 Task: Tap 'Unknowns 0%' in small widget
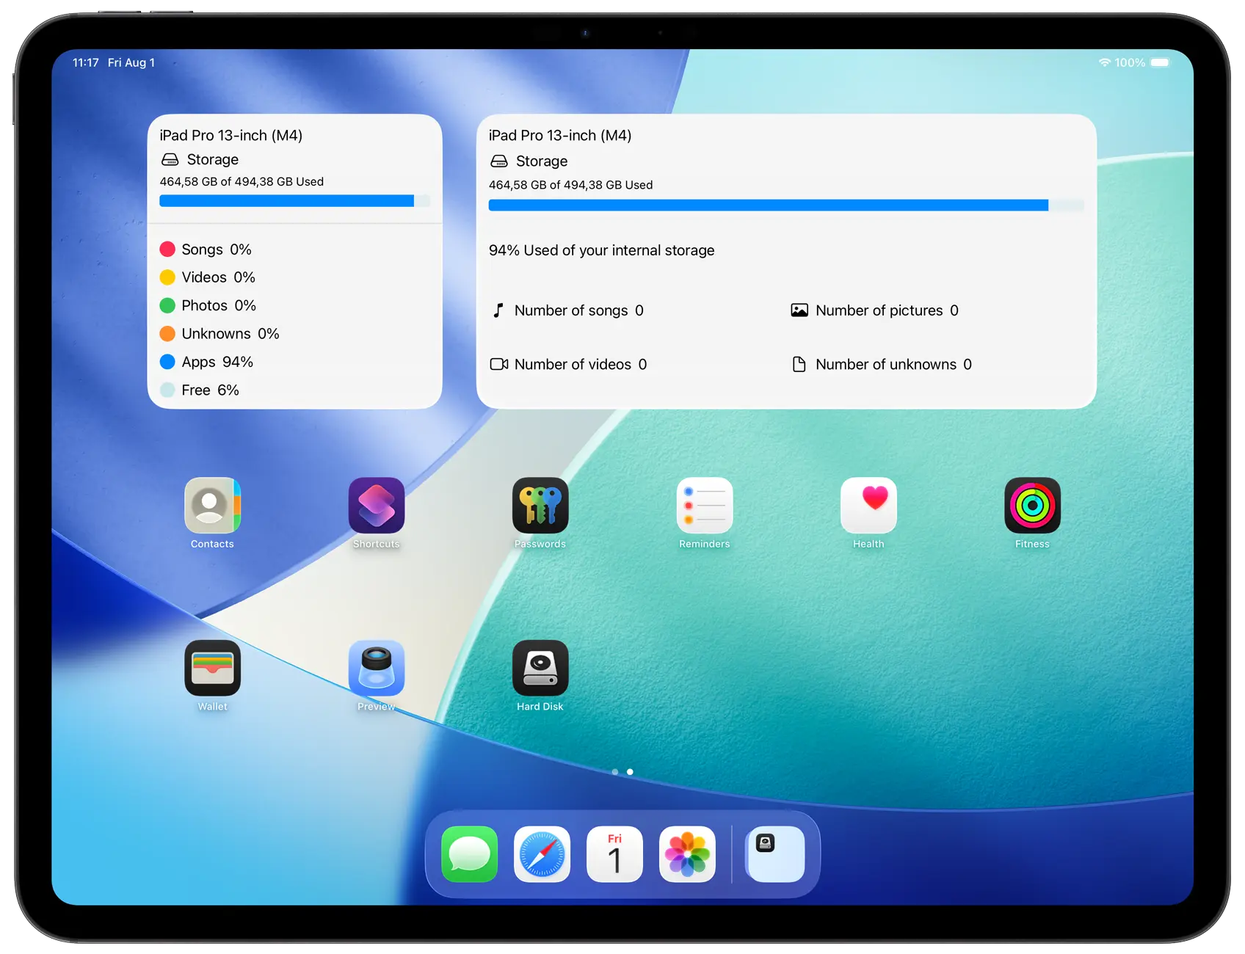(231, 334)
